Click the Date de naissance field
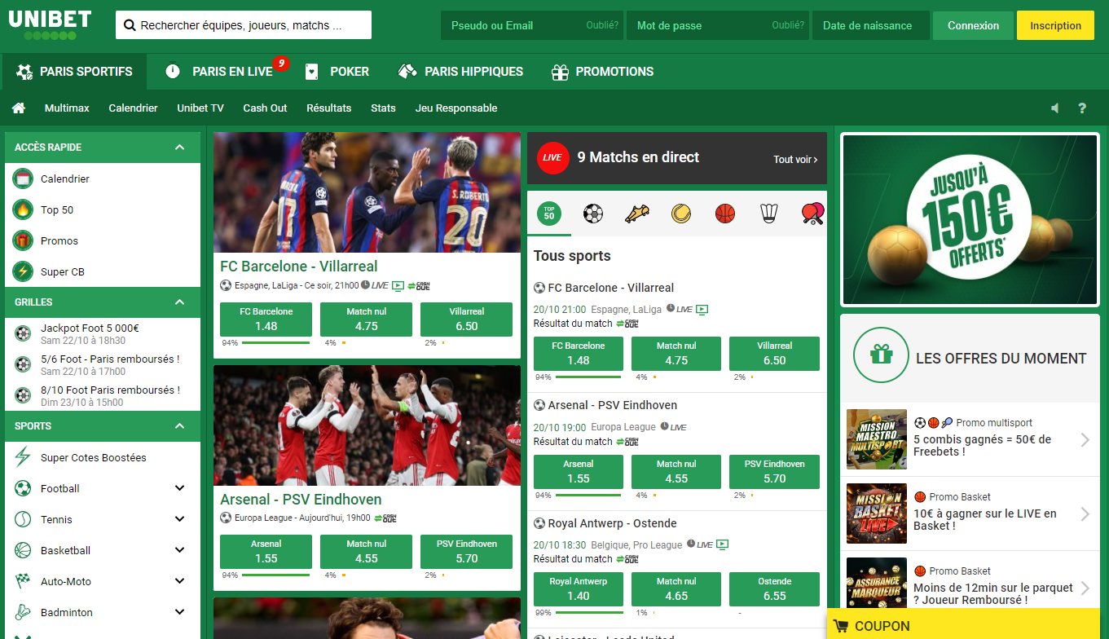This screenshot has height=639, width=1109. pos(870,25)
